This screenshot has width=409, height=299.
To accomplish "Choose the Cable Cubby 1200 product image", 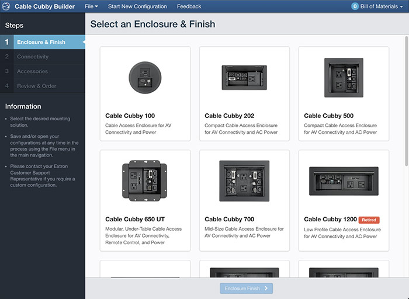I will click(344, 181).
